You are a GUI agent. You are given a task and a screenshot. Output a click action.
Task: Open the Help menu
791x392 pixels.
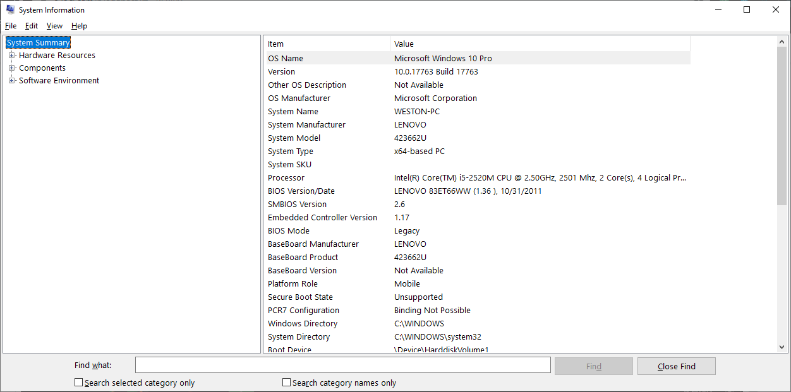coord(79,26)
